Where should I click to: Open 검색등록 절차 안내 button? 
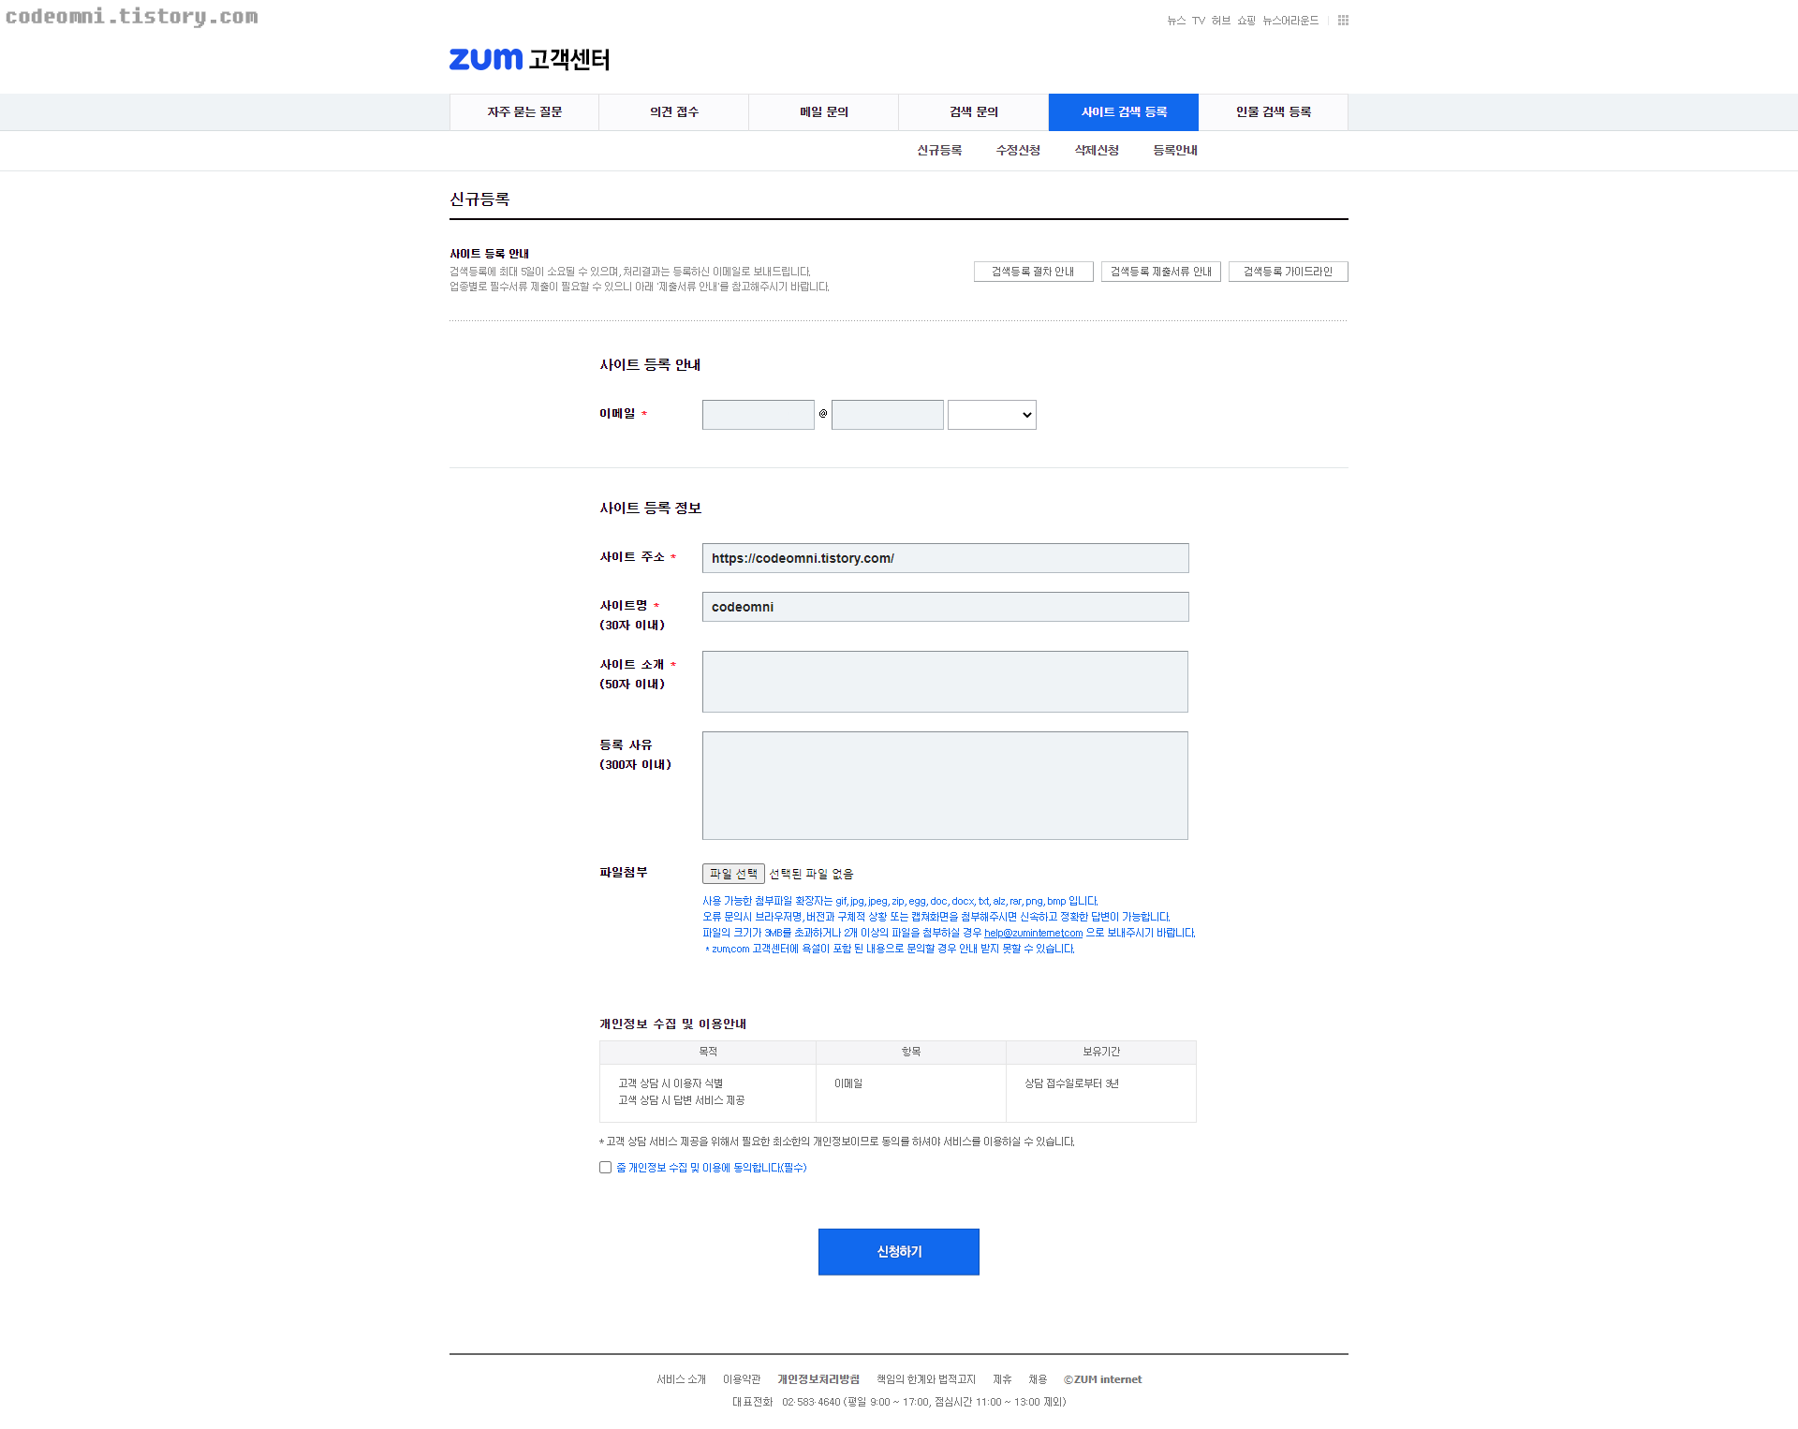pos(1033,272)
